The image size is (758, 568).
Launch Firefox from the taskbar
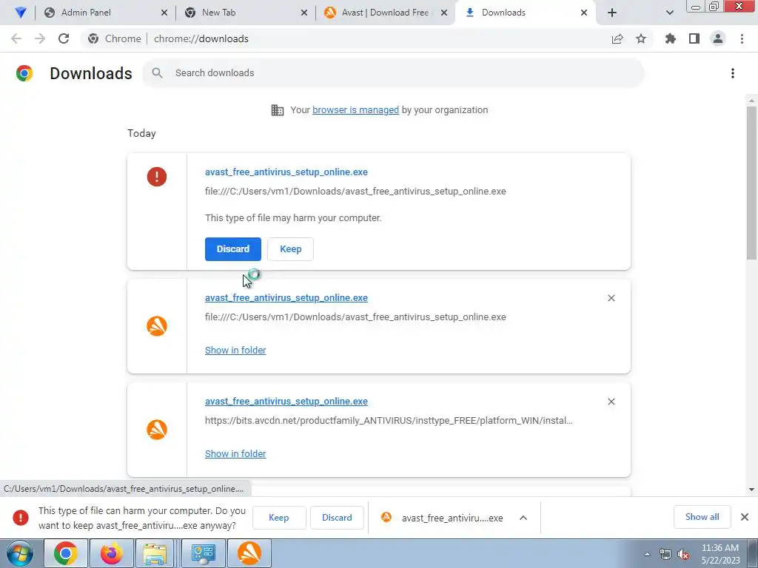click(x=111, y=553)
